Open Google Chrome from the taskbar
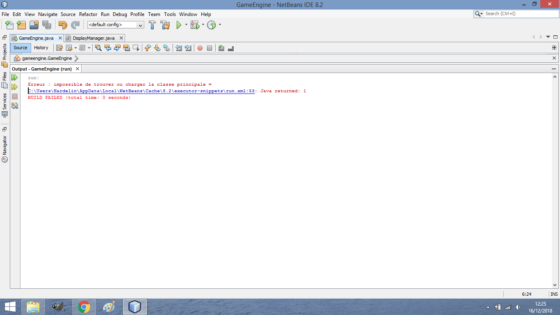Image resolution: width=560 pixels, height=315 pixels. tap(84, 307)
